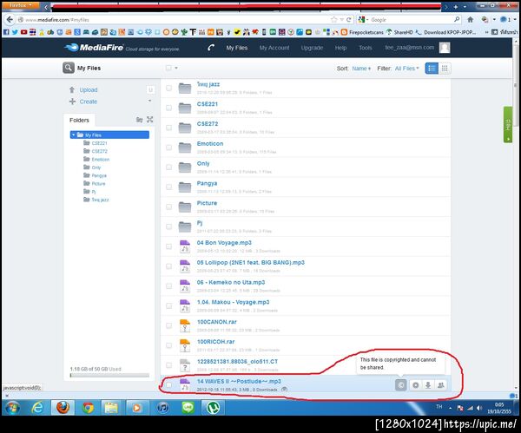Open the Firefox menu button
The height and width of the screenshot is (433, 521).
[x=20, y=5]
